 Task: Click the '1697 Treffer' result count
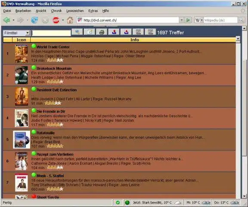[x=170, y=33]
